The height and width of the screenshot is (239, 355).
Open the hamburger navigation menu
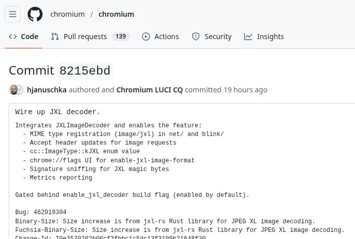tap(13, 14)
